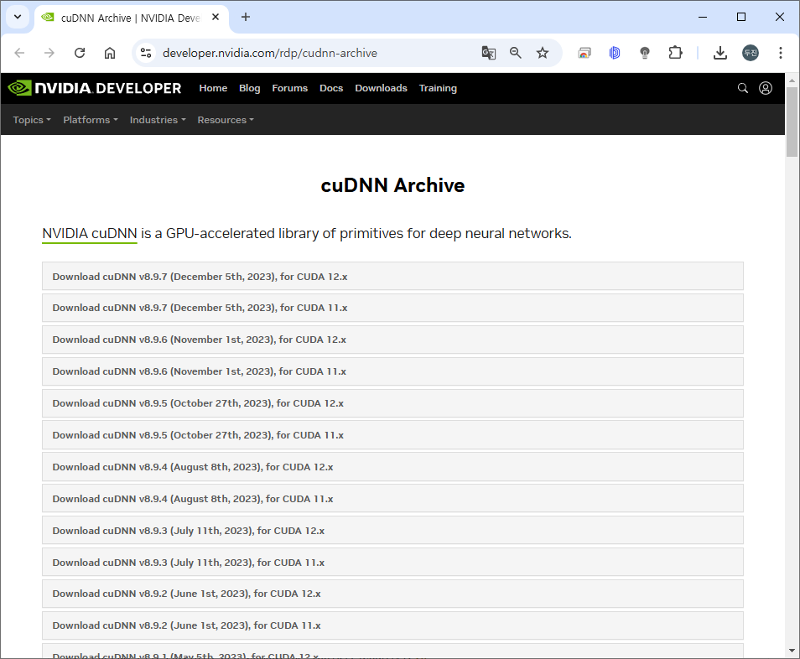Open the Training nav link

coord(438,88)
